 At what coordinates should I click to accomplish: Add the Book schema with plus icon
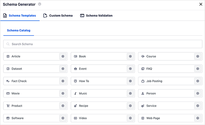[x=130, y=56]
